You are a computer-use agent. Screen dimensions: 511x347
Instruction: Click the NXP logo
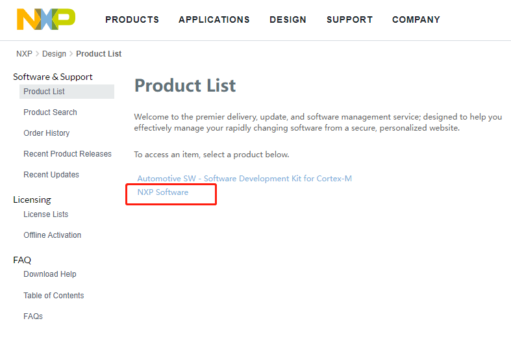tap(46, 19)
